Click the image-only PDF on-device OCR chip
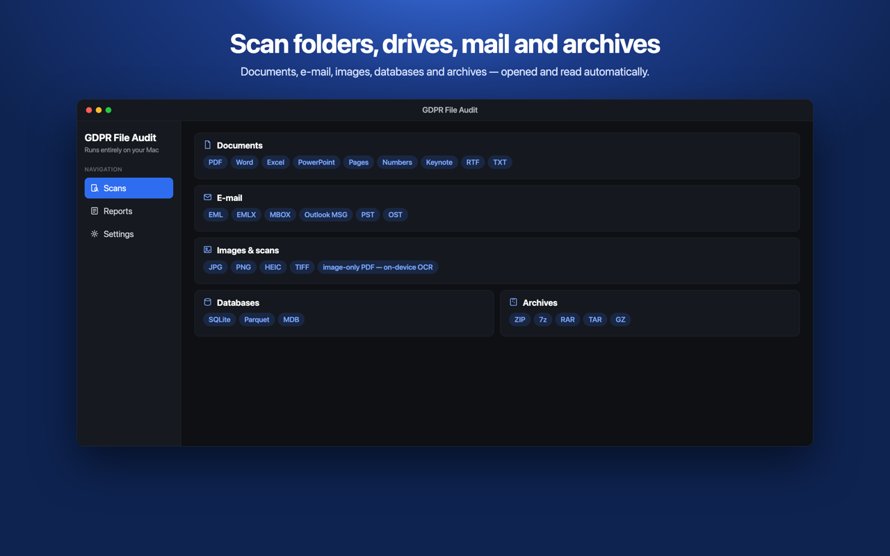This screenshot has width=890, height=556. pos(378,267)
